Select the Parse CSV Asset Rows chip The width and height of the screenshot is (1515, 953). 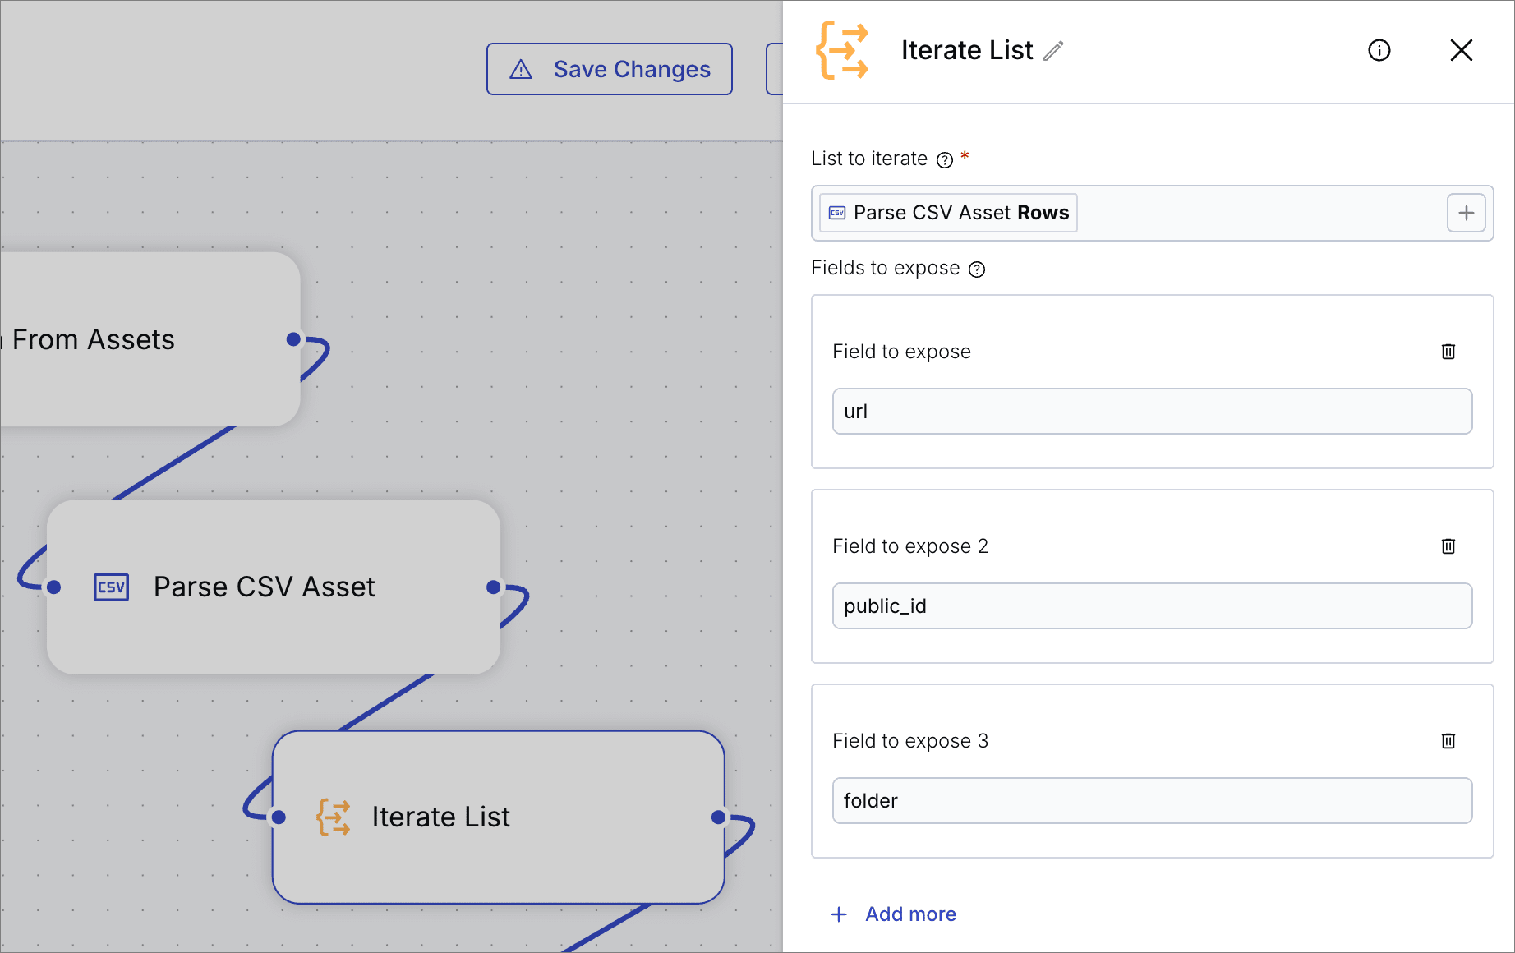coord(949,213)
